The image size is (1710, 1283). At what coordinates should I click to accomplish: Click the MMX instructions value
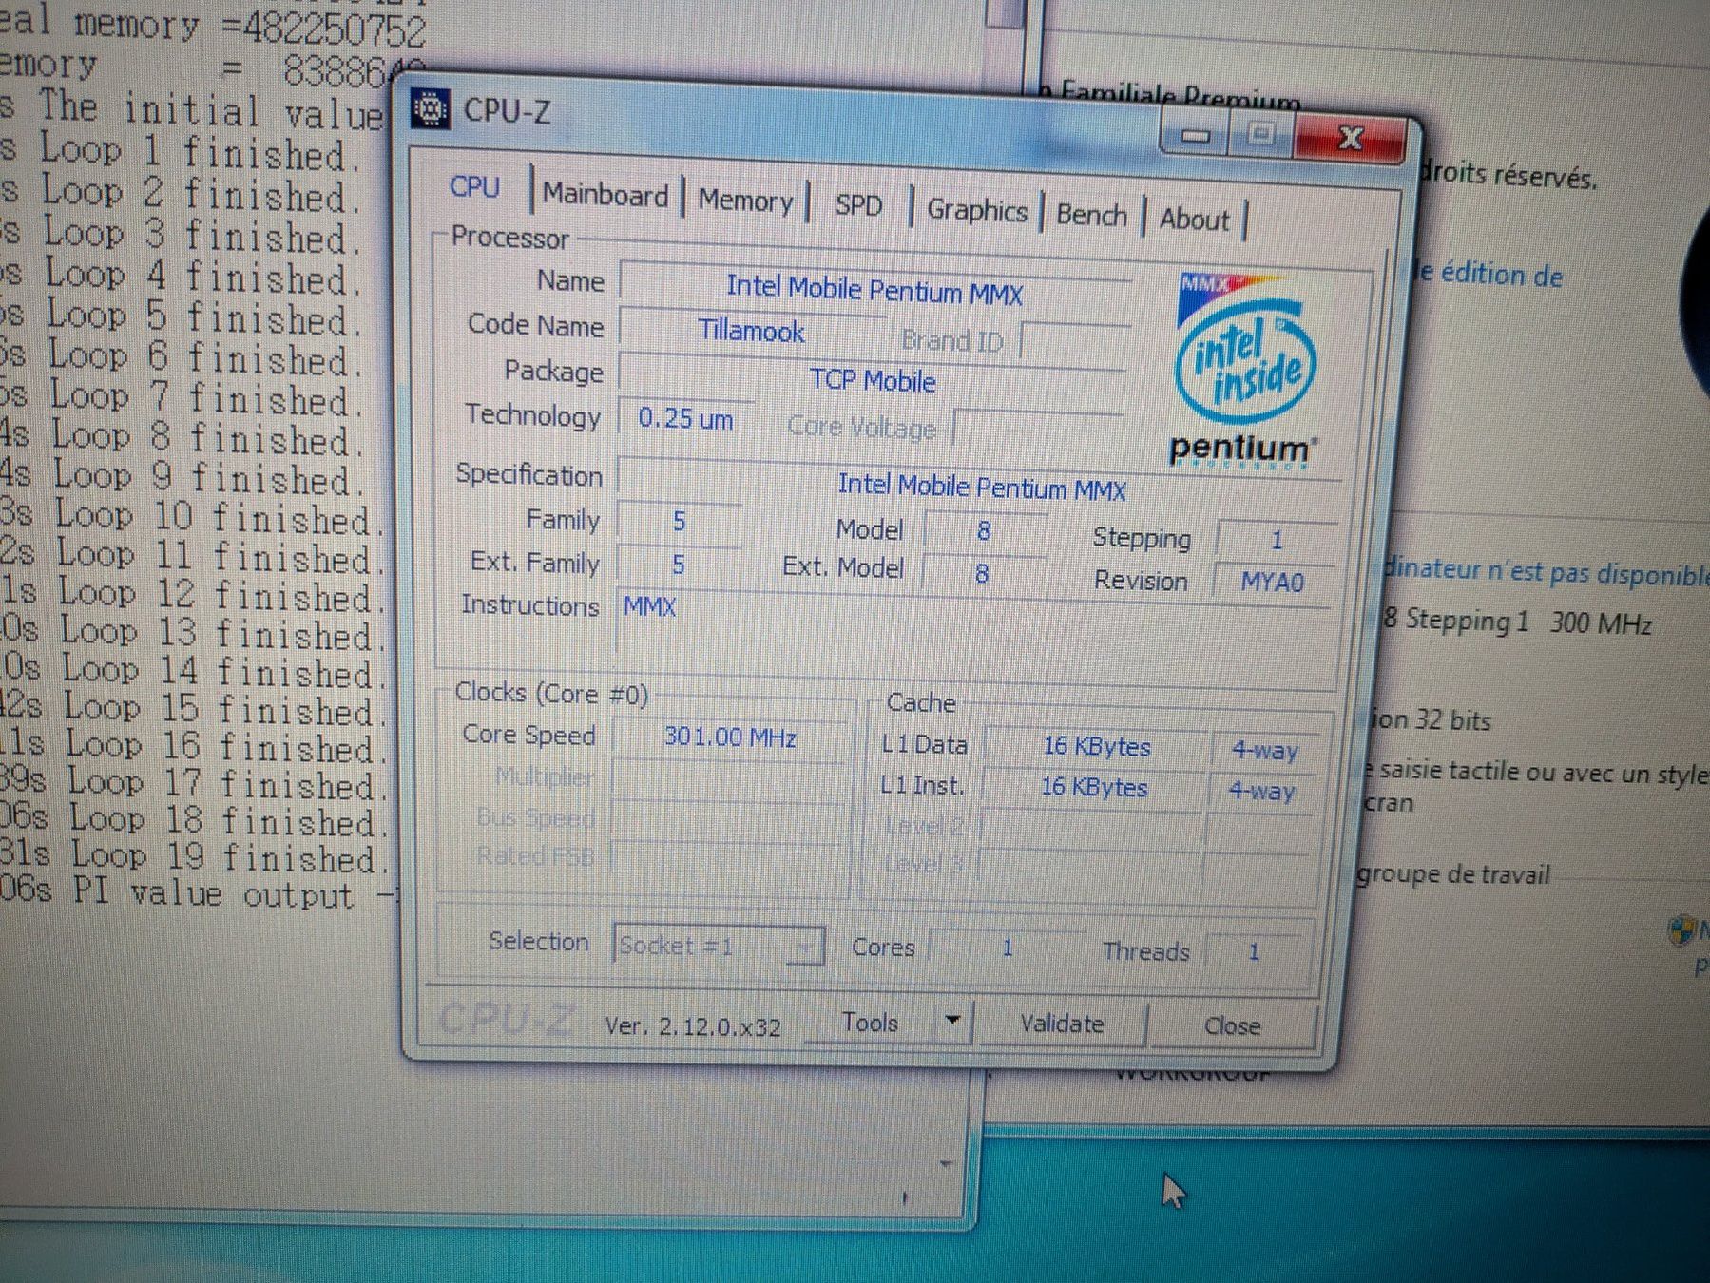tap(649, 606)
